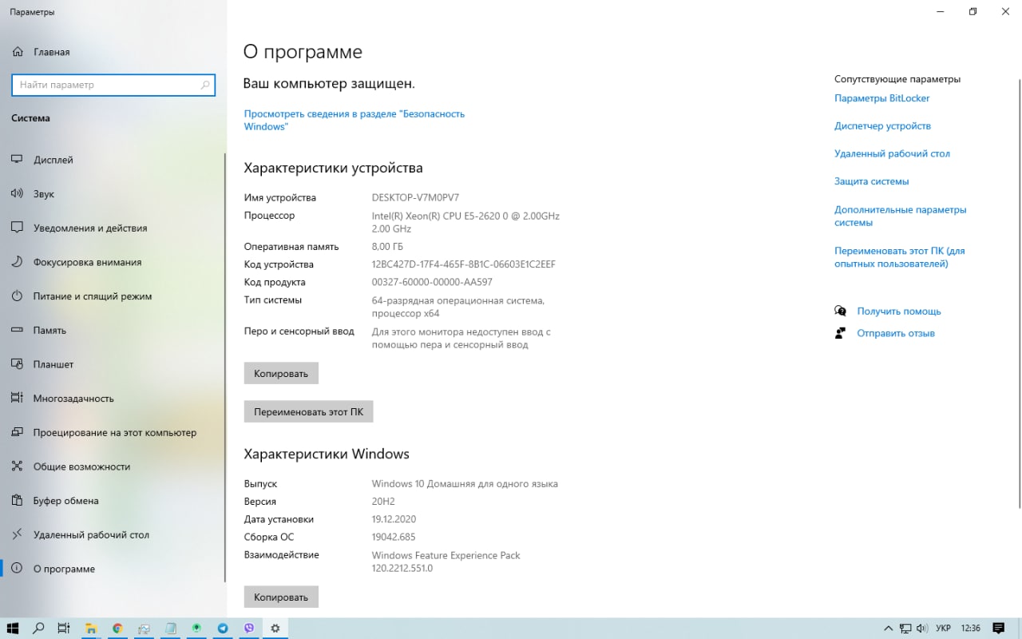Click the sidebar vertical scrollbar
This screenshot has height=639, width=1022.
point(224,367)
